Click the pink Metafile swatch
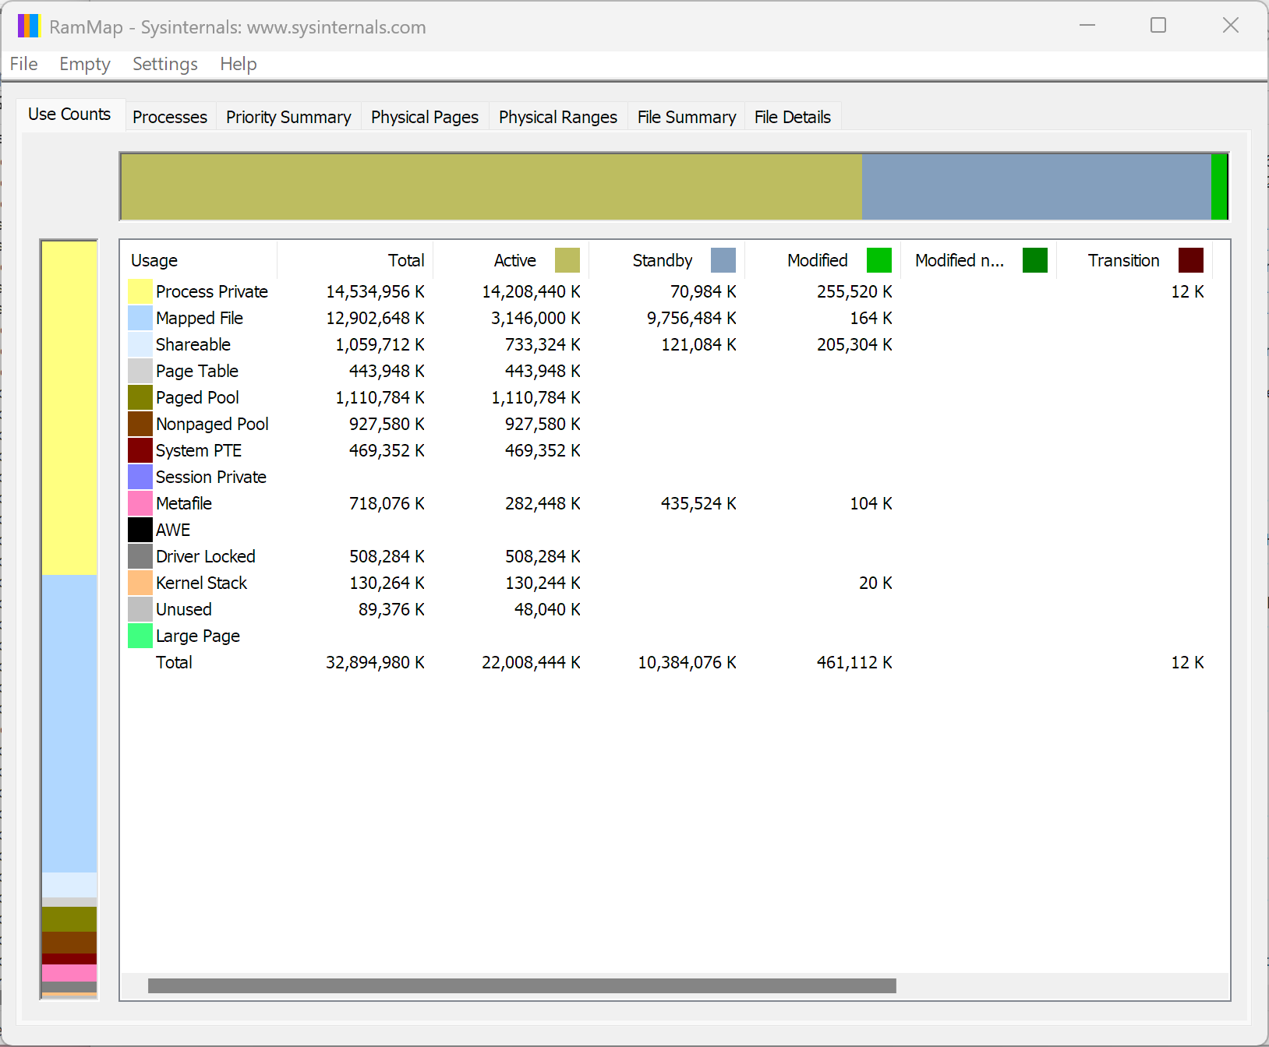The image size is (1269, 1047). [x=140, y=503]
